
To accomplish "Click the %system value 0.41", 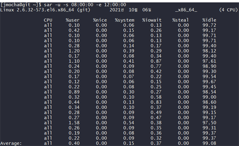I will [x=129, y=61].
